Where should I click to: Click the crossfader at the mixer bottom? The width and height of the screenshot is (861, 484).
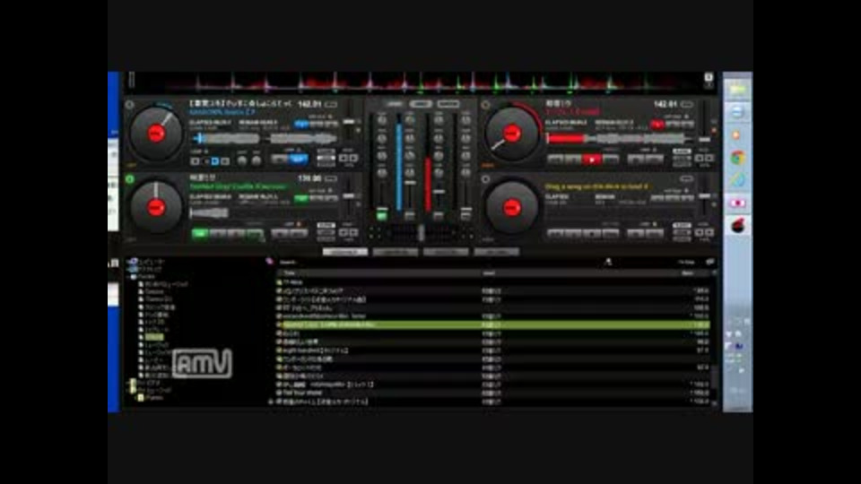coord(422,233)
